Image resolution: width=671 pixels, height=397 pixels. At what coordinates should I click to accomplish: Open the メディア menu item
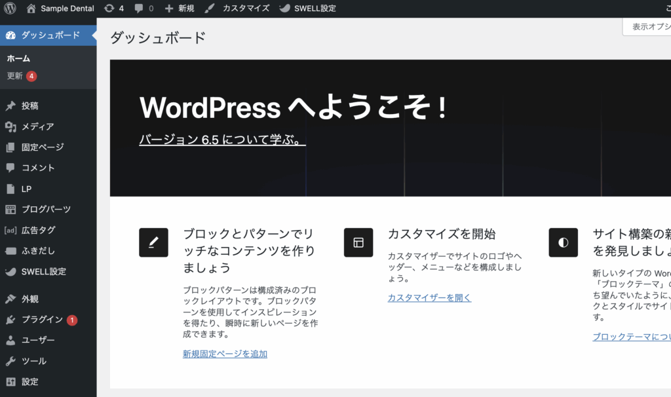37,126
